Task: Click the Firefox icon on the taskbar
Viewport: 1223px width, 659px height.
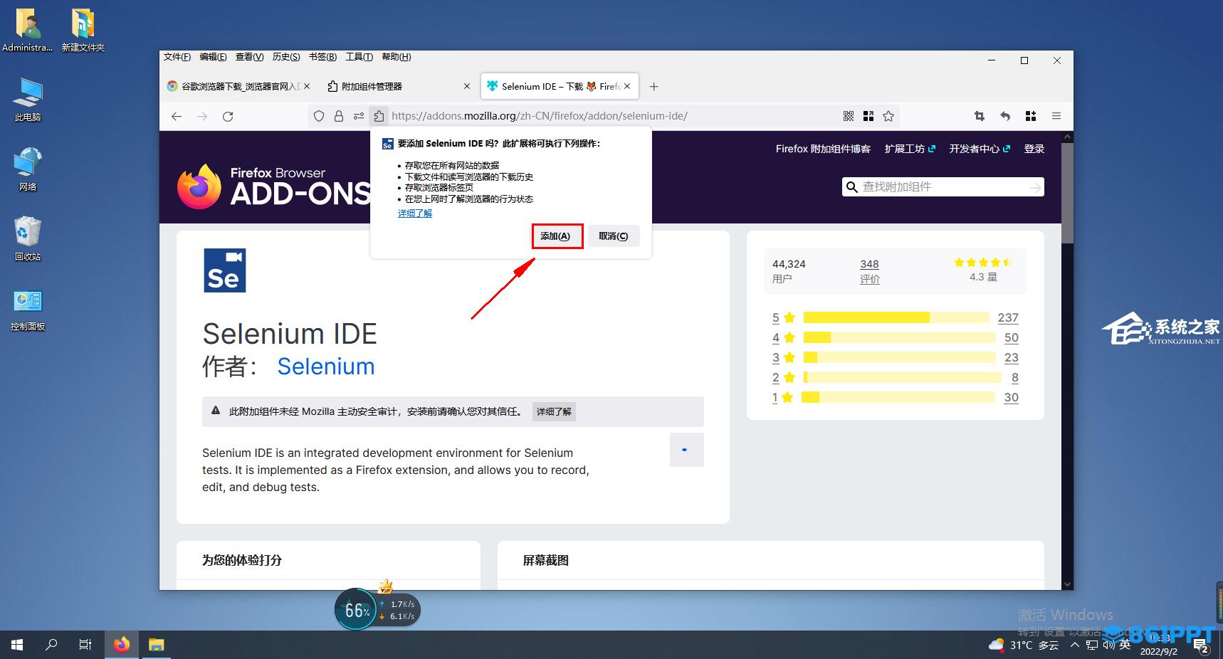Action: (x=122, y=645)
